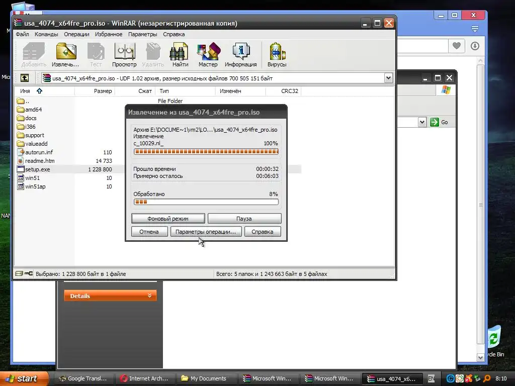Select the i386 folder
Screen dimensions: 515x386
click(x=26, y=127)
